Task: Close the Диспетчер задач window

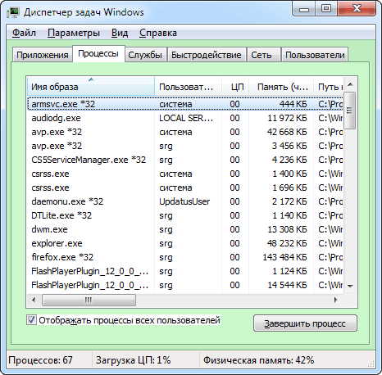Action: tap(357, 9)
